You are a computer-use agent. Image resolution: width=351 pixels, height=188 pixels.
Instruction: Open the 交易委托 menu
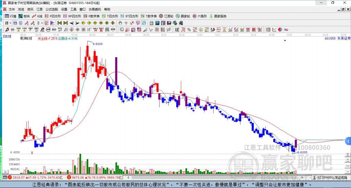tap(95, 9)
